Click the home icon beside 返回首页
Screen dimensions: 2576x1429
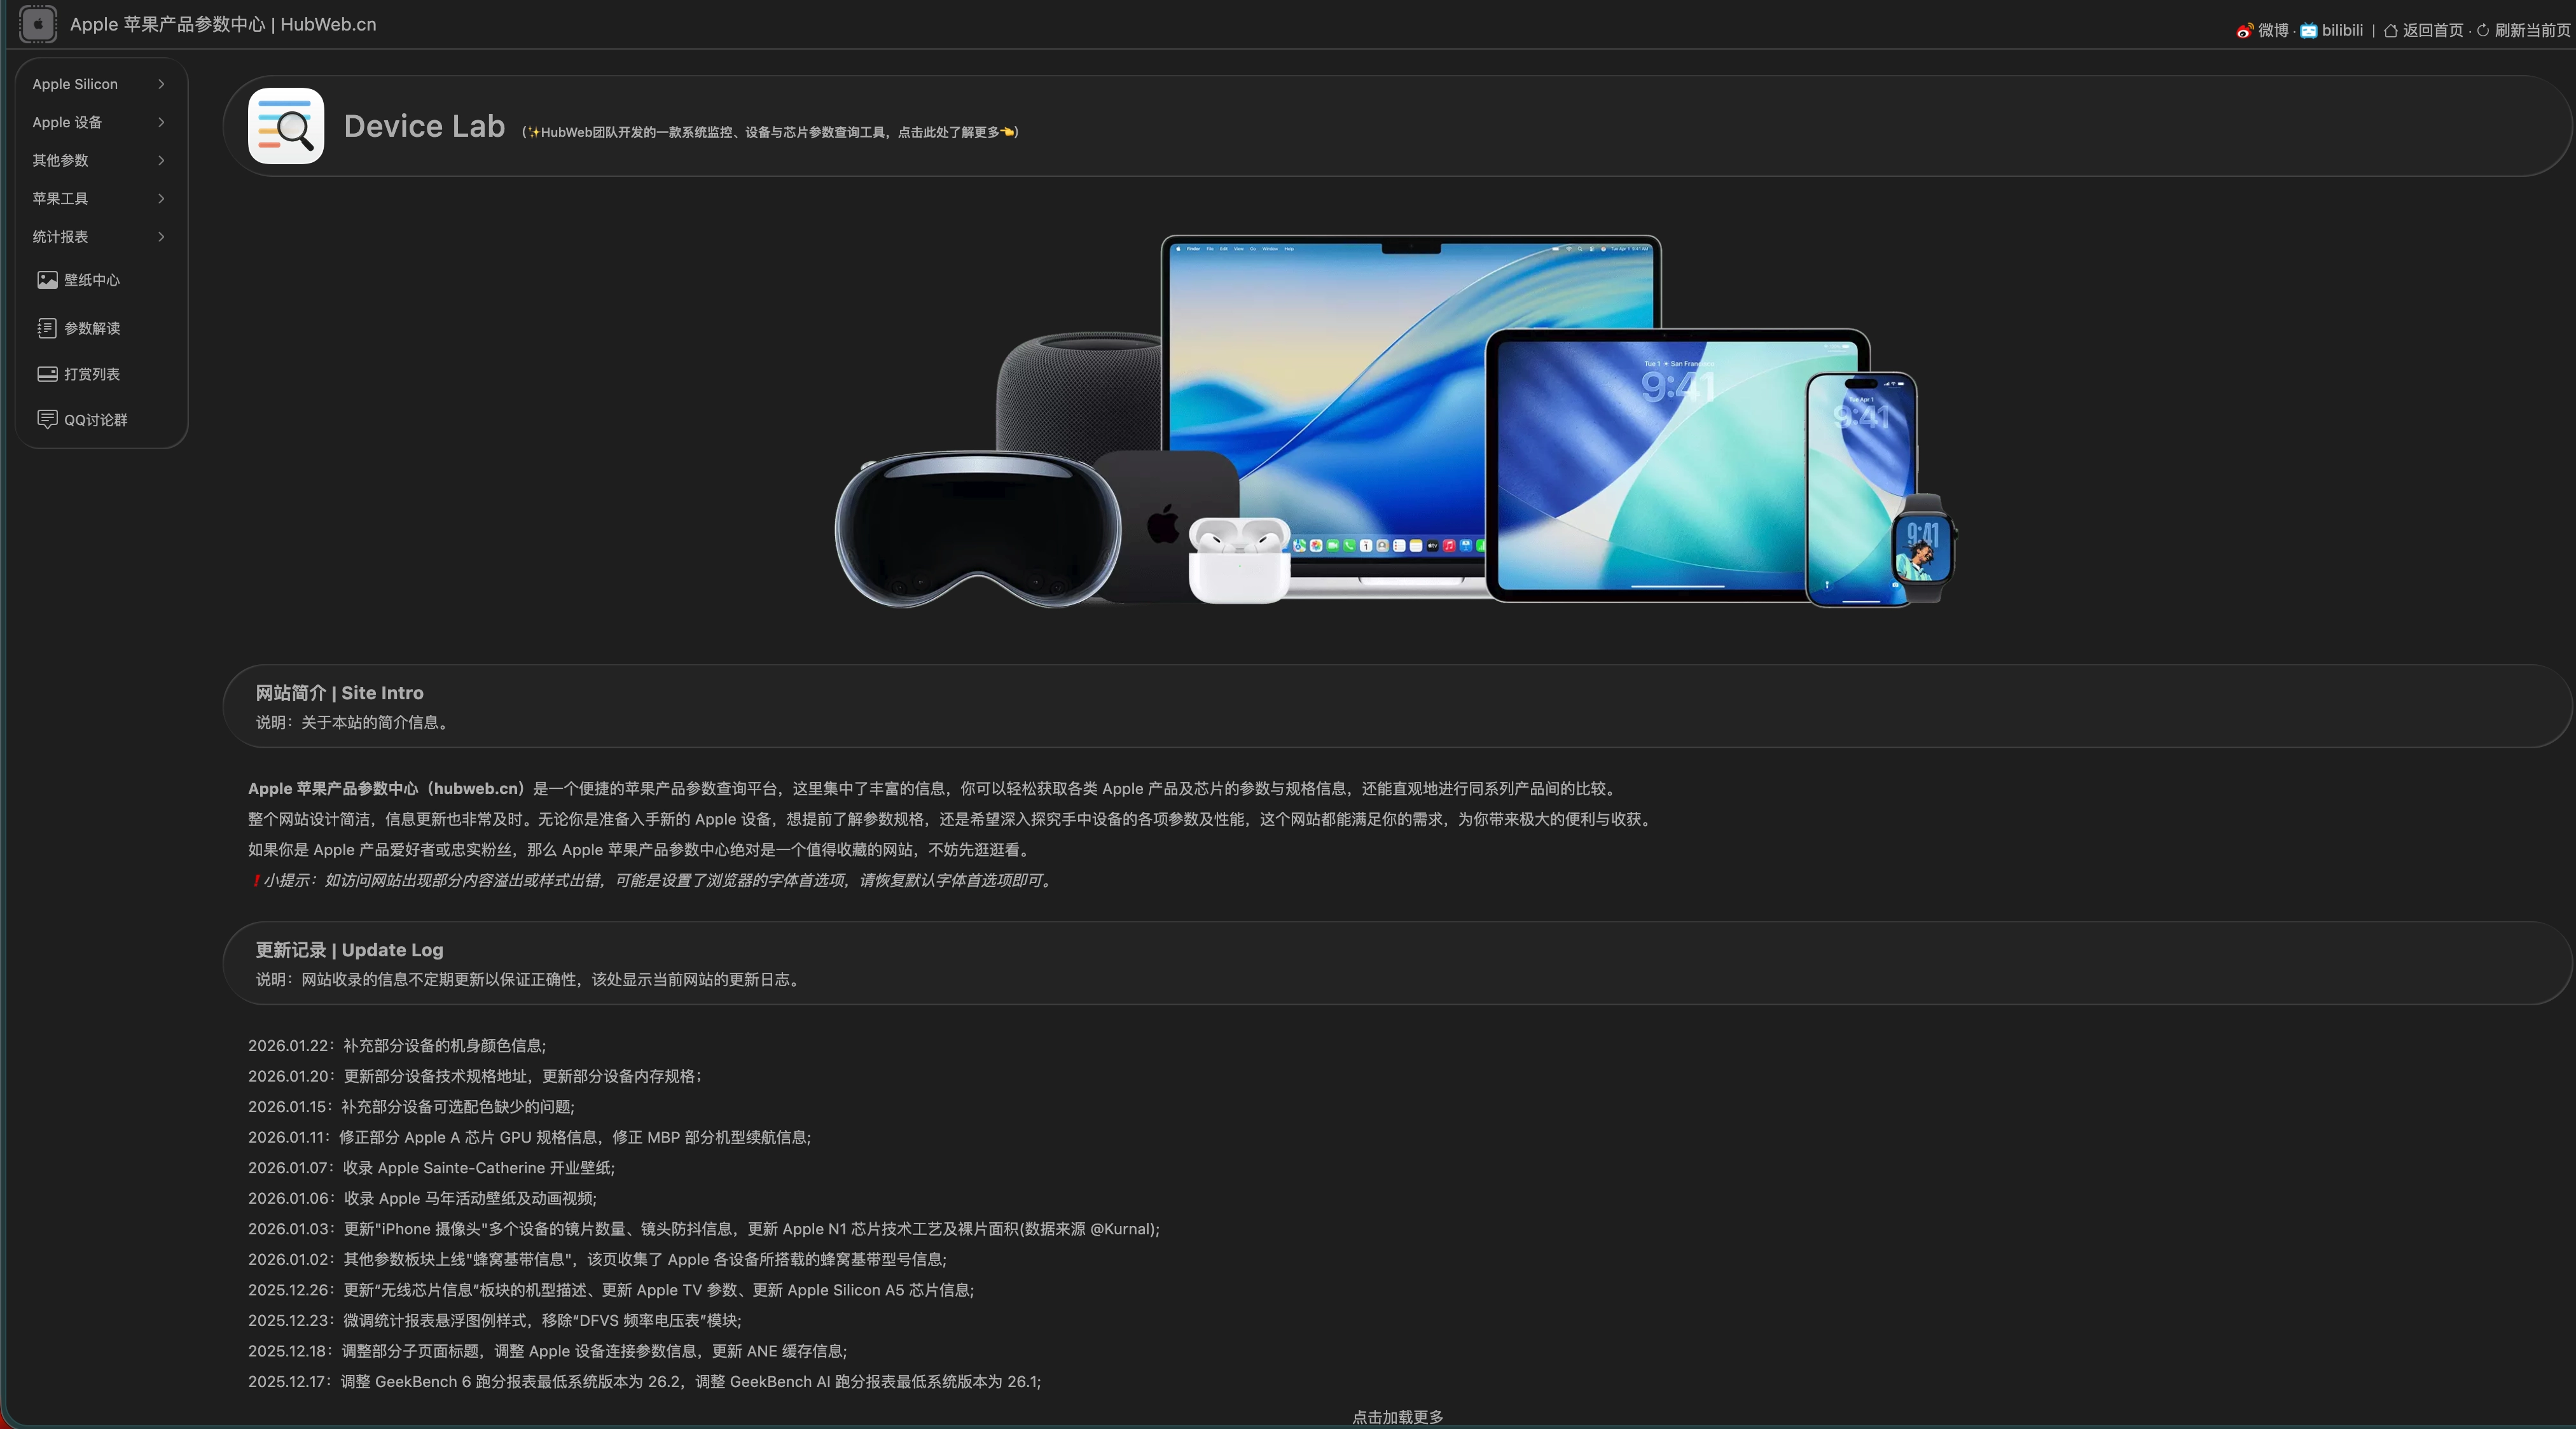click(2390, 31)
